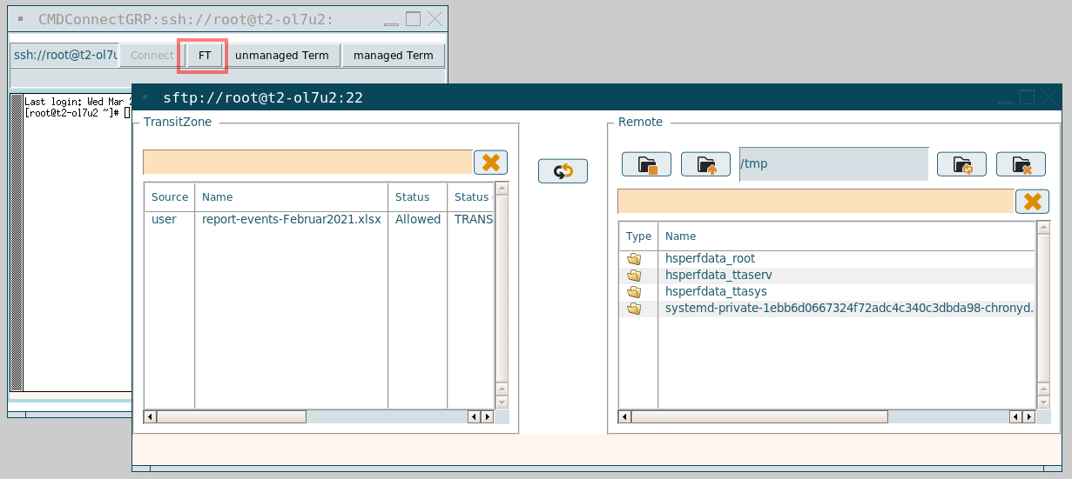Select report-events-Februar2021.xlsx in TransitZone
Viewport: 1072px width, 479px height.
coord(291,220)
